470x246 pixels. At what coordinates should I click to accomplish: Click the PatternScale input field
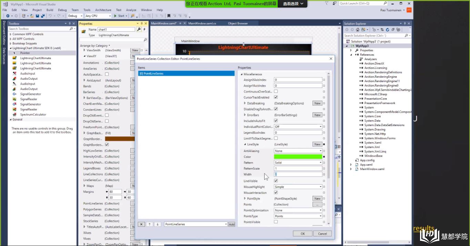298,168
